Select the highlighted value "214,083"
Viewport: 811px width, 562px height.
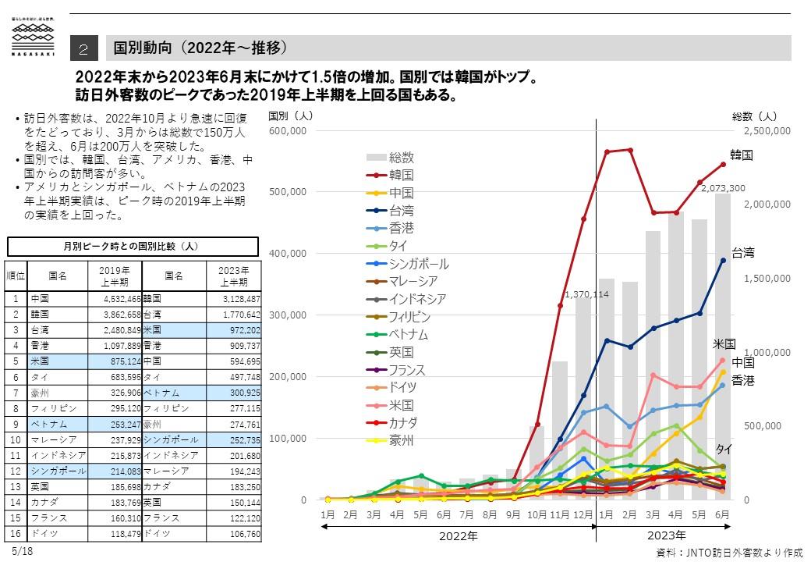pyautogui.click(x=126, y=471)
